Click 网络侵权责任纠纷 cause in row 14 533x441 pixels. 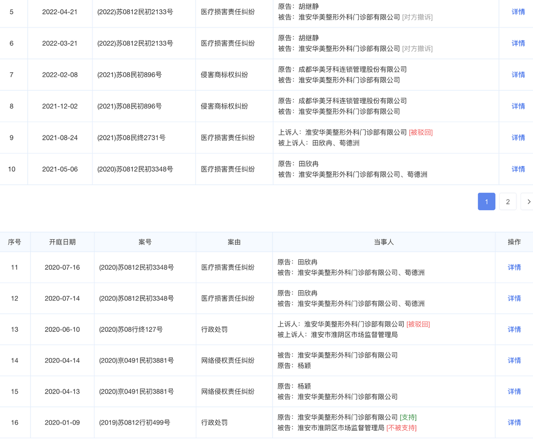[x=228, y=360]
